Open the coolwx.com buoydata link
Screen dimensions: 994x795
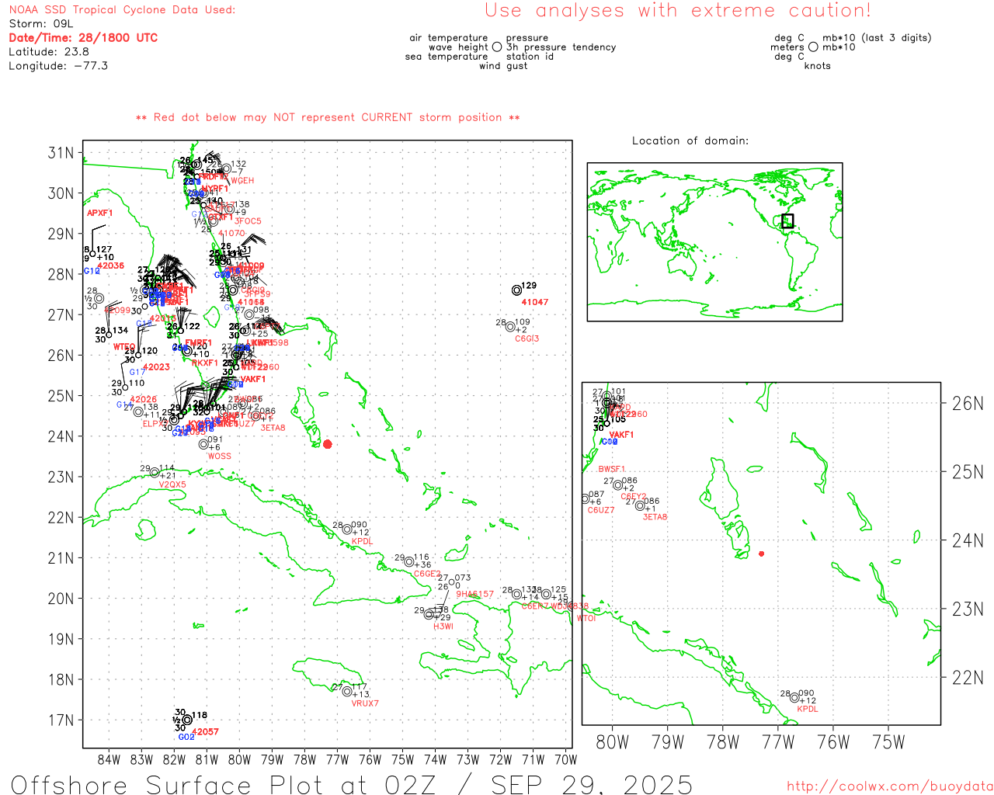[x=889, y=786]
